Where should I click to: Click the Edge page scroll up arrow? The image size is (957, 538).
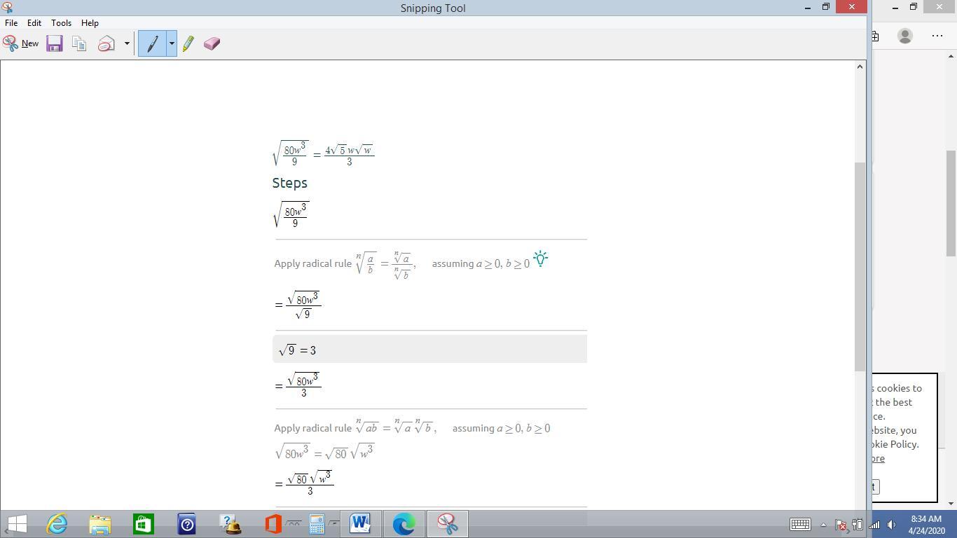(951, 56)
